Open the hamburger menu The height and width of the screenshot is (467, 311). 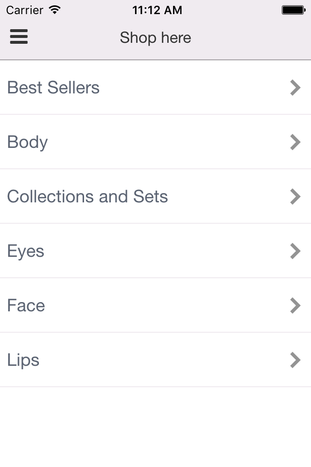click(19, 36)
